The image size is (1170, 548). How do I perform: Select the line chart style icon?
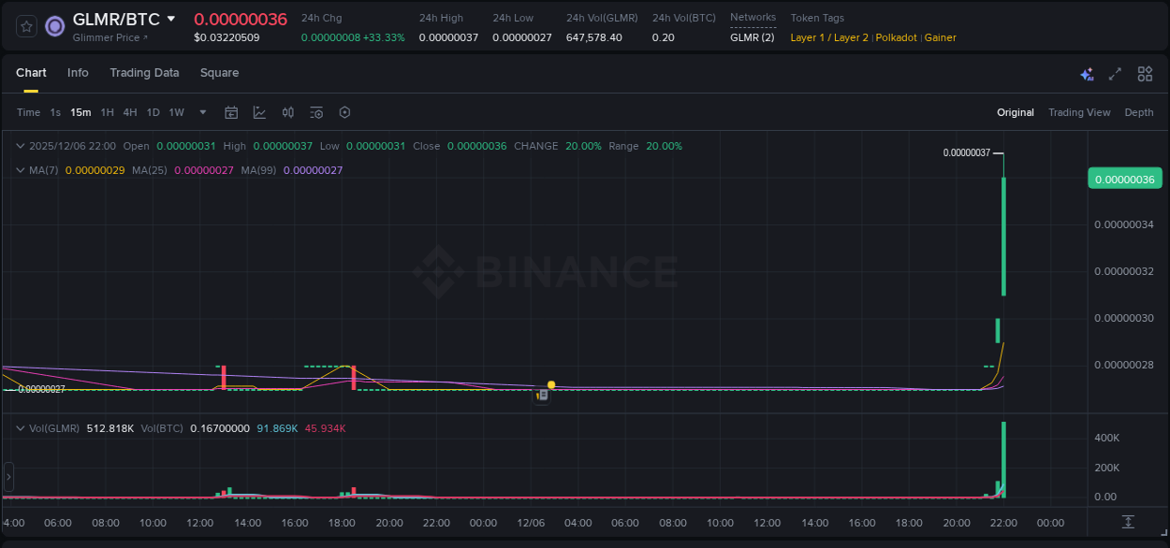click(259, 112)
